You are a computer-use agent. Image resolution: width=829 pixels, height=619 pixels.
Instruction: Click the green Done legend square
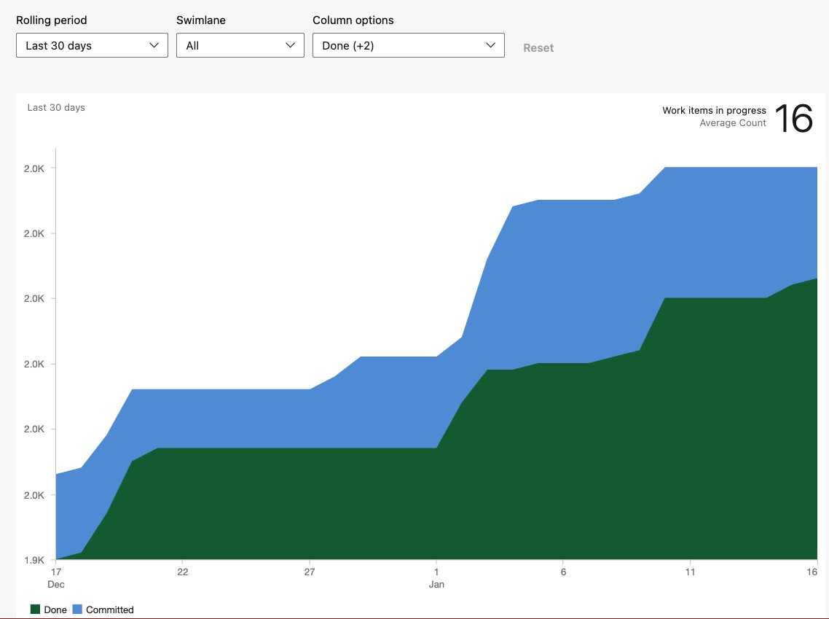(x=35, y=610)
